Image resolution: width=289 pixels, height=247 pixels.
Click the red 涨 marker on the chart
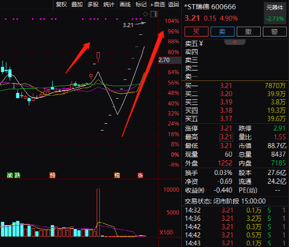tap(140, 175)
